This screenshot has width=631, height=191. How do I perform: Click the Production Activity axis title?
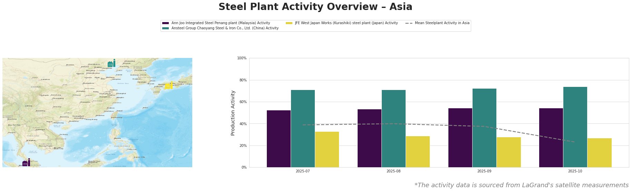pyautogui.click(x=233, y=113)
